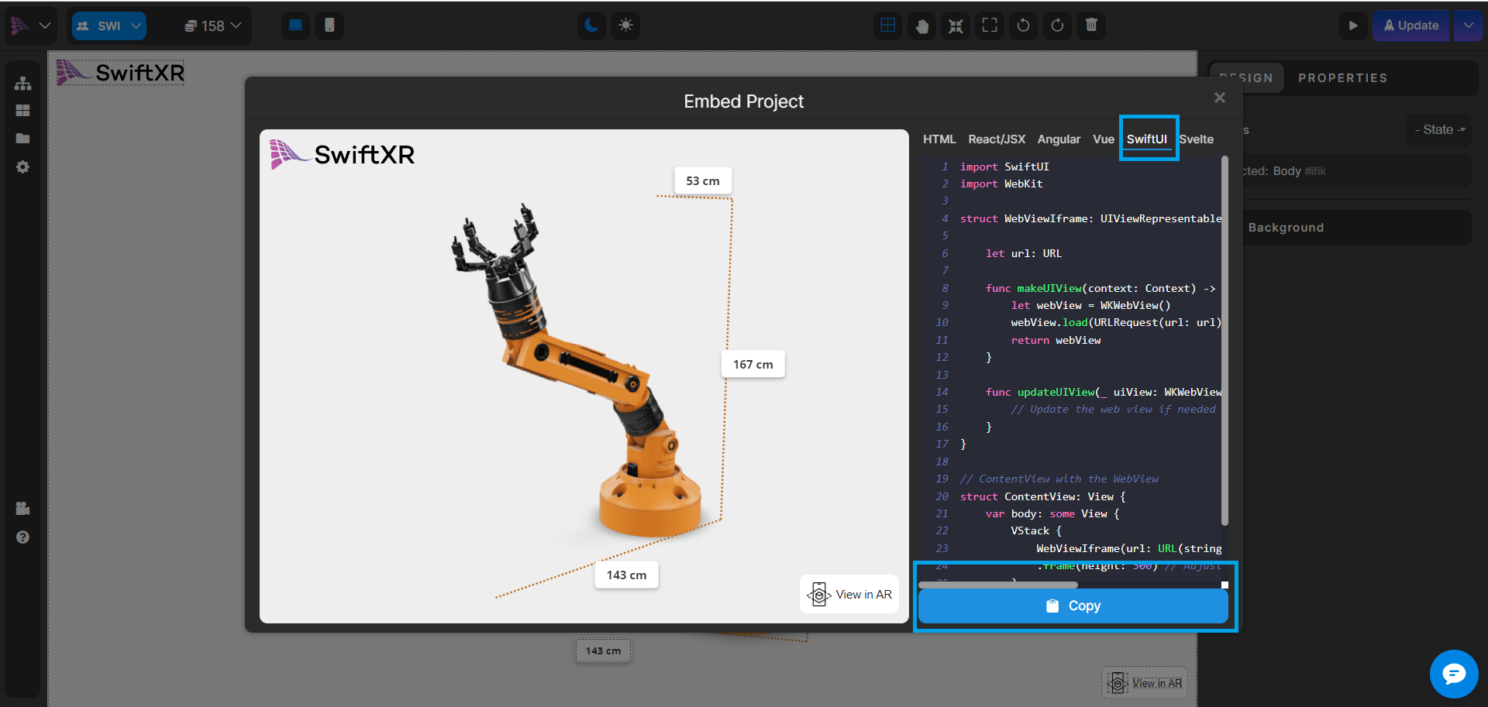This screenshot has height=707, width=1488.
Task: Click the undo rotate-left icon
Action: [x=1023, y=26]
